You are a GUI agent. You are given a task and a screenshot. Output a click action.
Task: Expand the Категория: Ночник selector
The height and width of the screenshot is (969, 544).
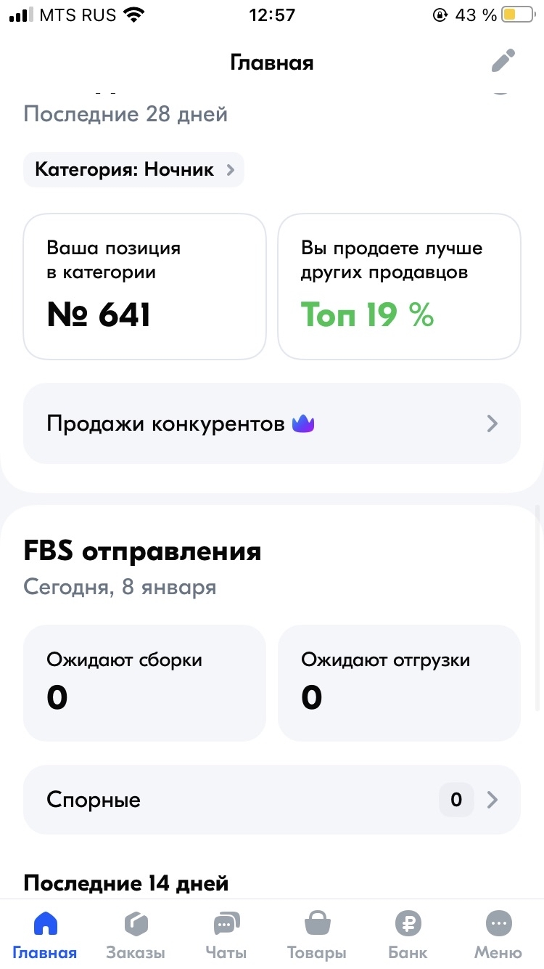134,170
